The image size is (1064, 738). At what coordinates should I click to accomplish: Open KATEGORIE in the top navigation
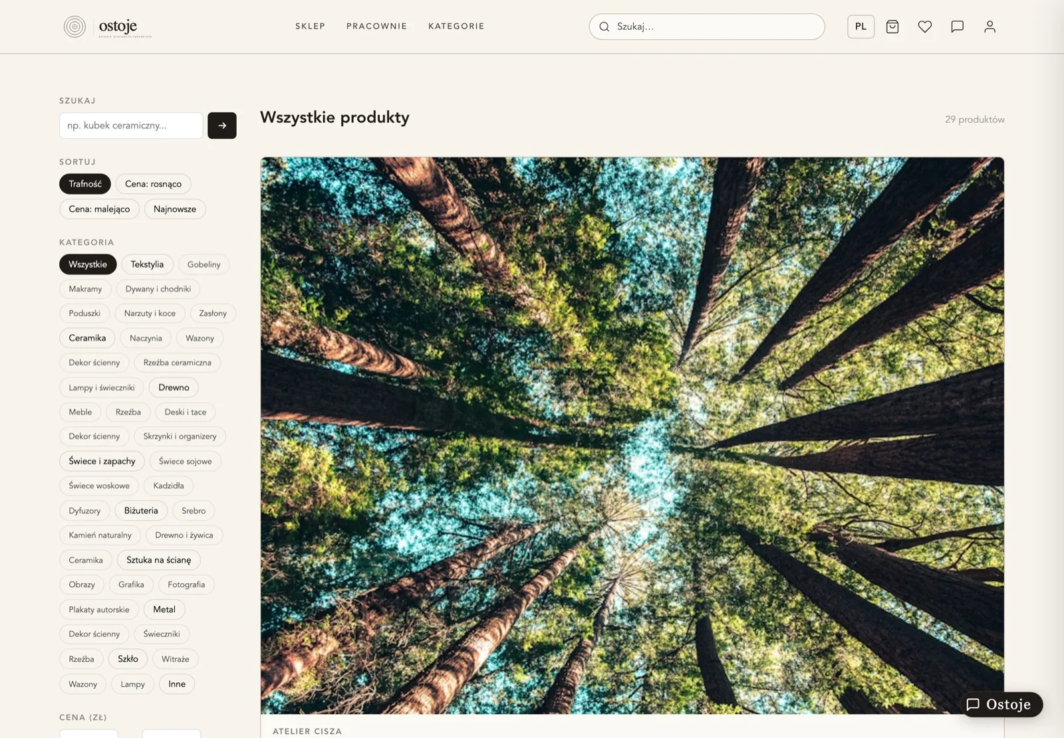456,27
